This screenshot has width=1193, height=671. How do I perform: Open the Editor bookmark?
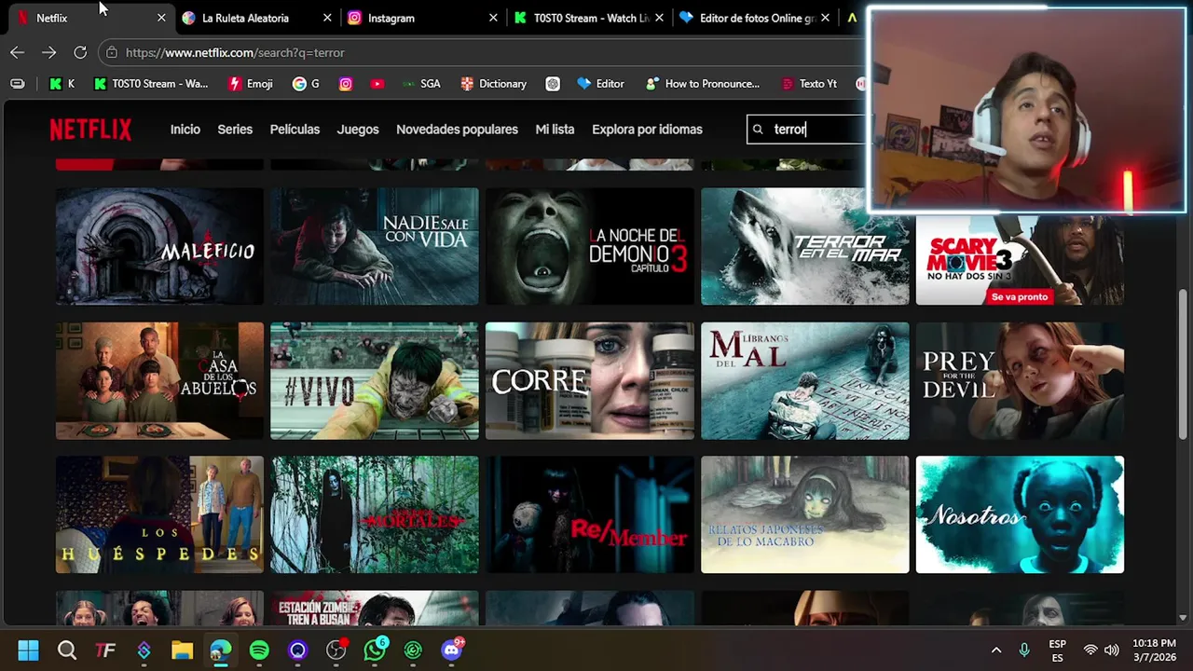[x=601, y=84]
